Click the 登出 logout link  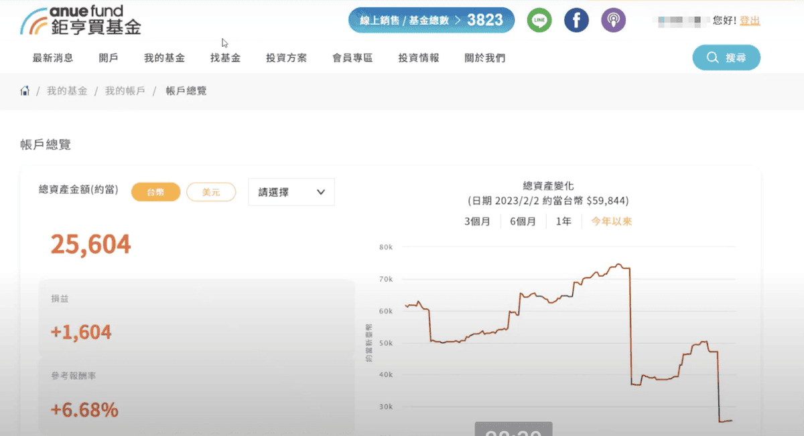pyautogui.click(x=750, y=21)
